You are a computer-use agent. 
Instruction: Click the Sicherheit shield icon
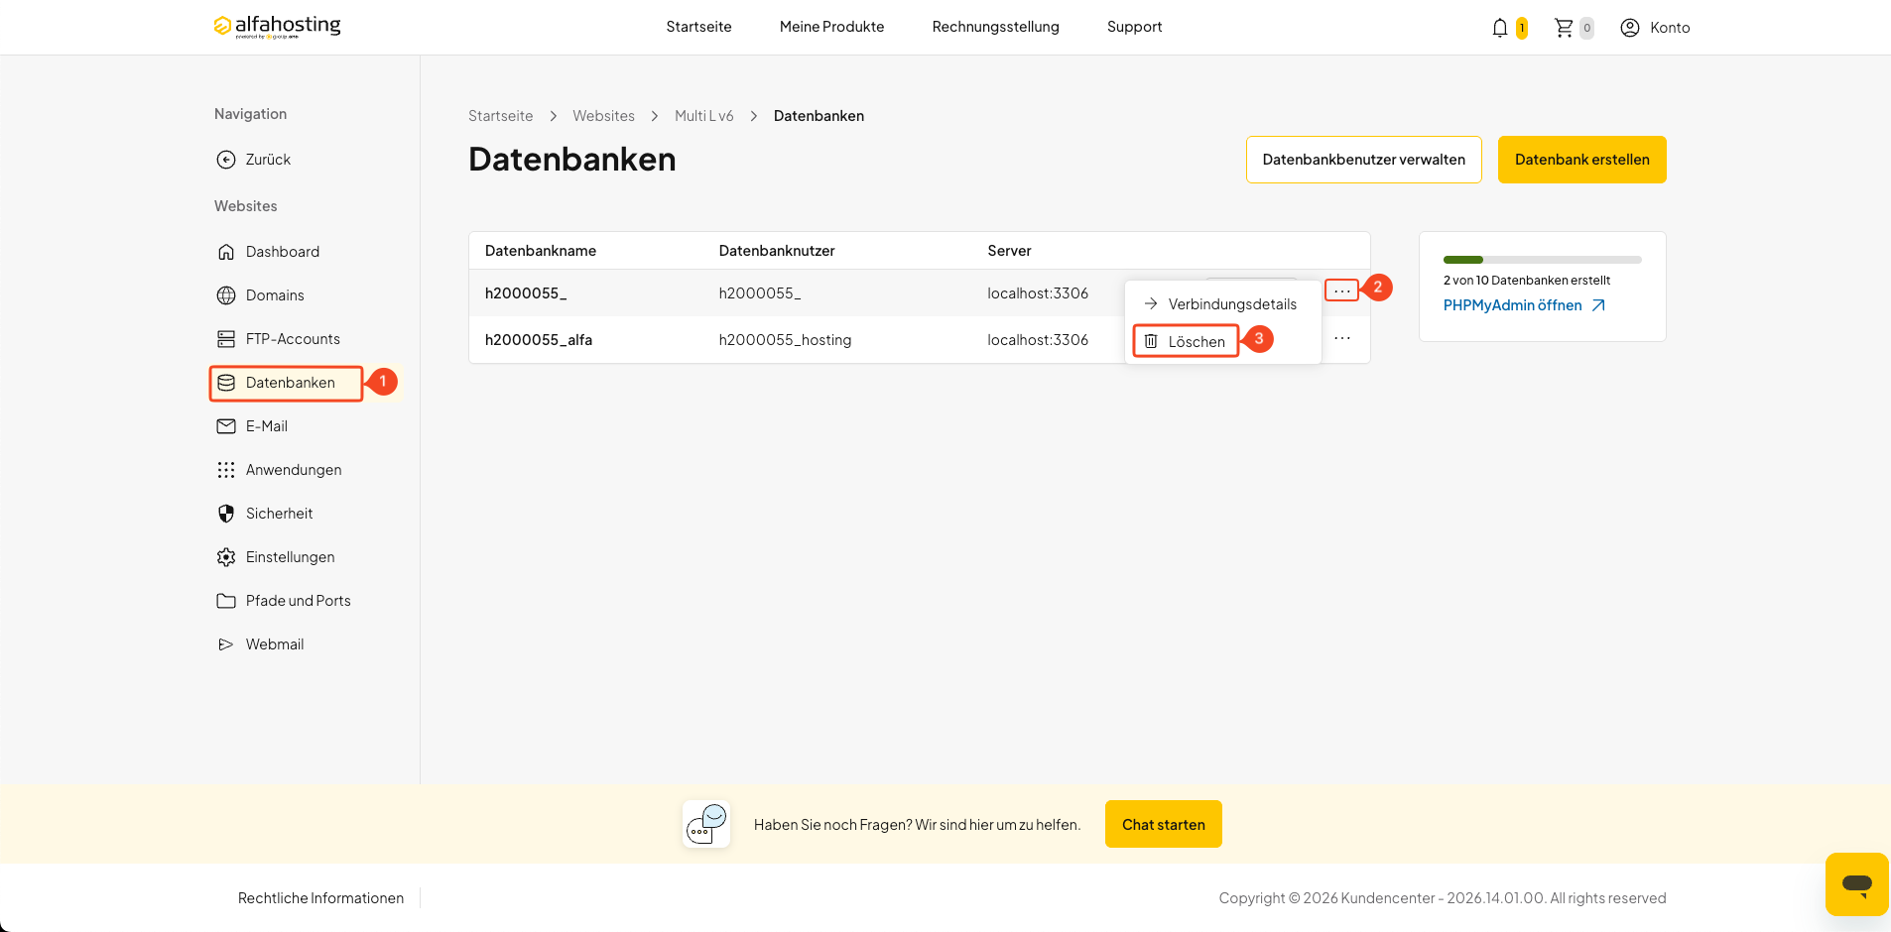[226, 514]
